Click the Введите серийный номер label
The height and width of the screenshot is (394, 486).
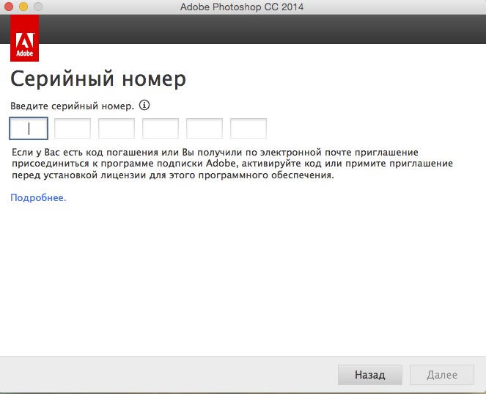(x=73, y=106)
